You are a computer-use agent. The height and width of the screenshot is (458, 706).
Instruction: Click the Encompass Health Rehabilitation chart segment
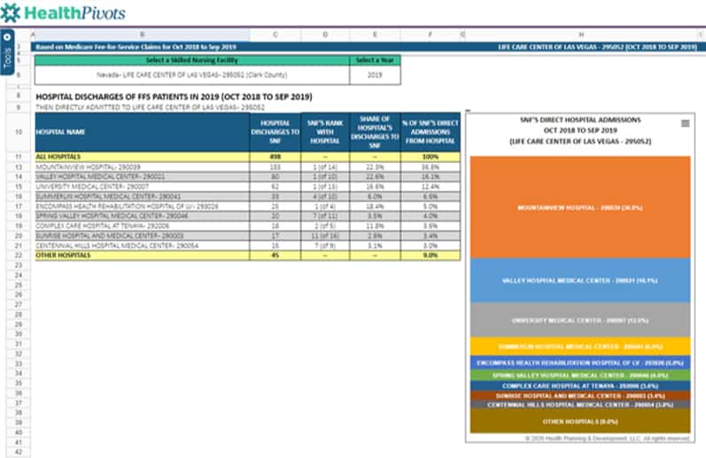tap(580, 362)
